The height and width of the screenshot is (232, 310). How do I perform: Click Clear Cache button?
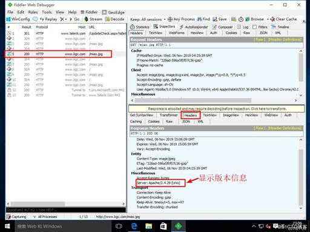[283, 19]
